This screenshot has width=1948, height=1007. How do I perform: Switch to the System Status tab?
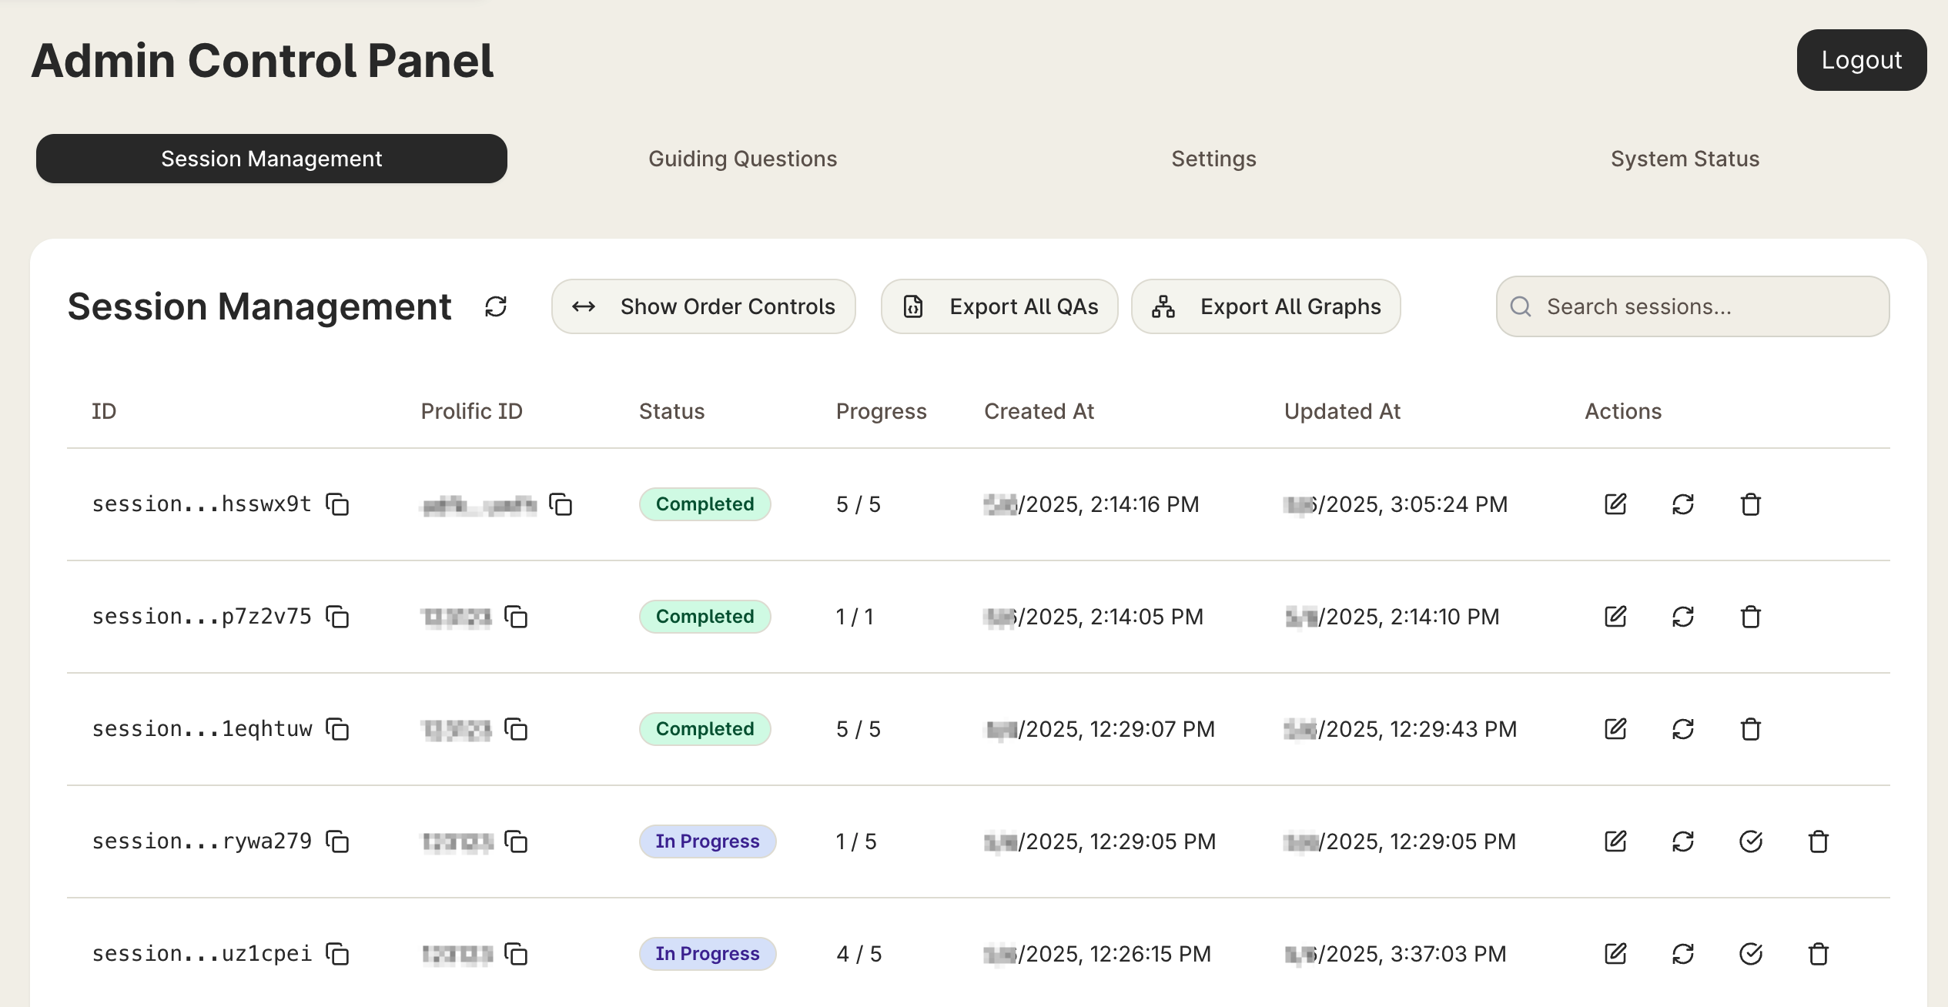tap(1685, 159)
